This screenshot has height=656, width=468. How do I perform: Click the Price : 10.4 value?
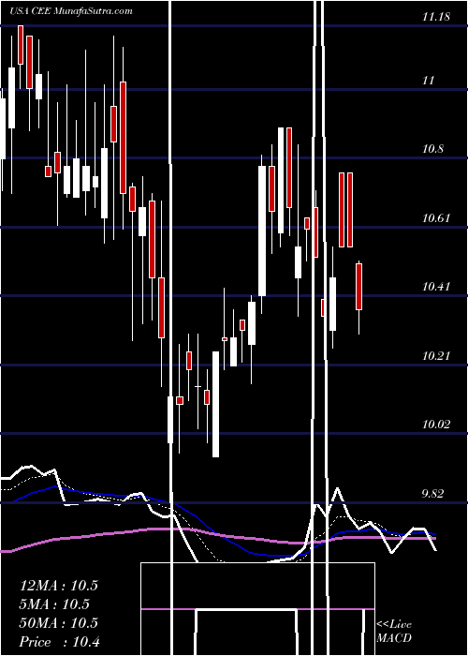pos(60,642)
